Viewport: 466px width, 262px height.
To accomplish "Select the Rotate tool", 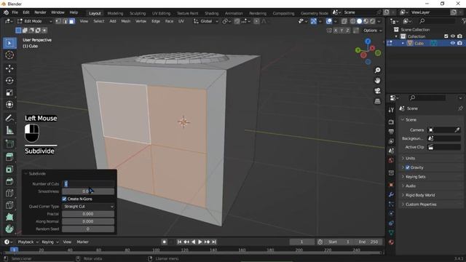I will 9,81.
